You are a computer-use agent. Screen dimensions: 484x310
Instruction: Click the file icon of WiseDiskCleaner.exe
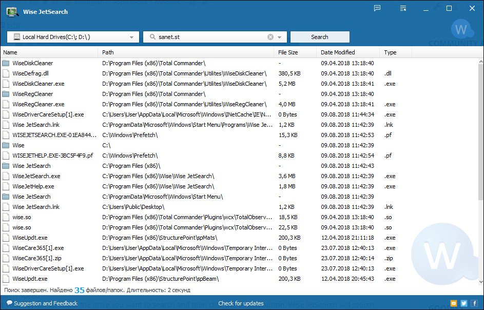pyautogui.click(x=6, y=84)
